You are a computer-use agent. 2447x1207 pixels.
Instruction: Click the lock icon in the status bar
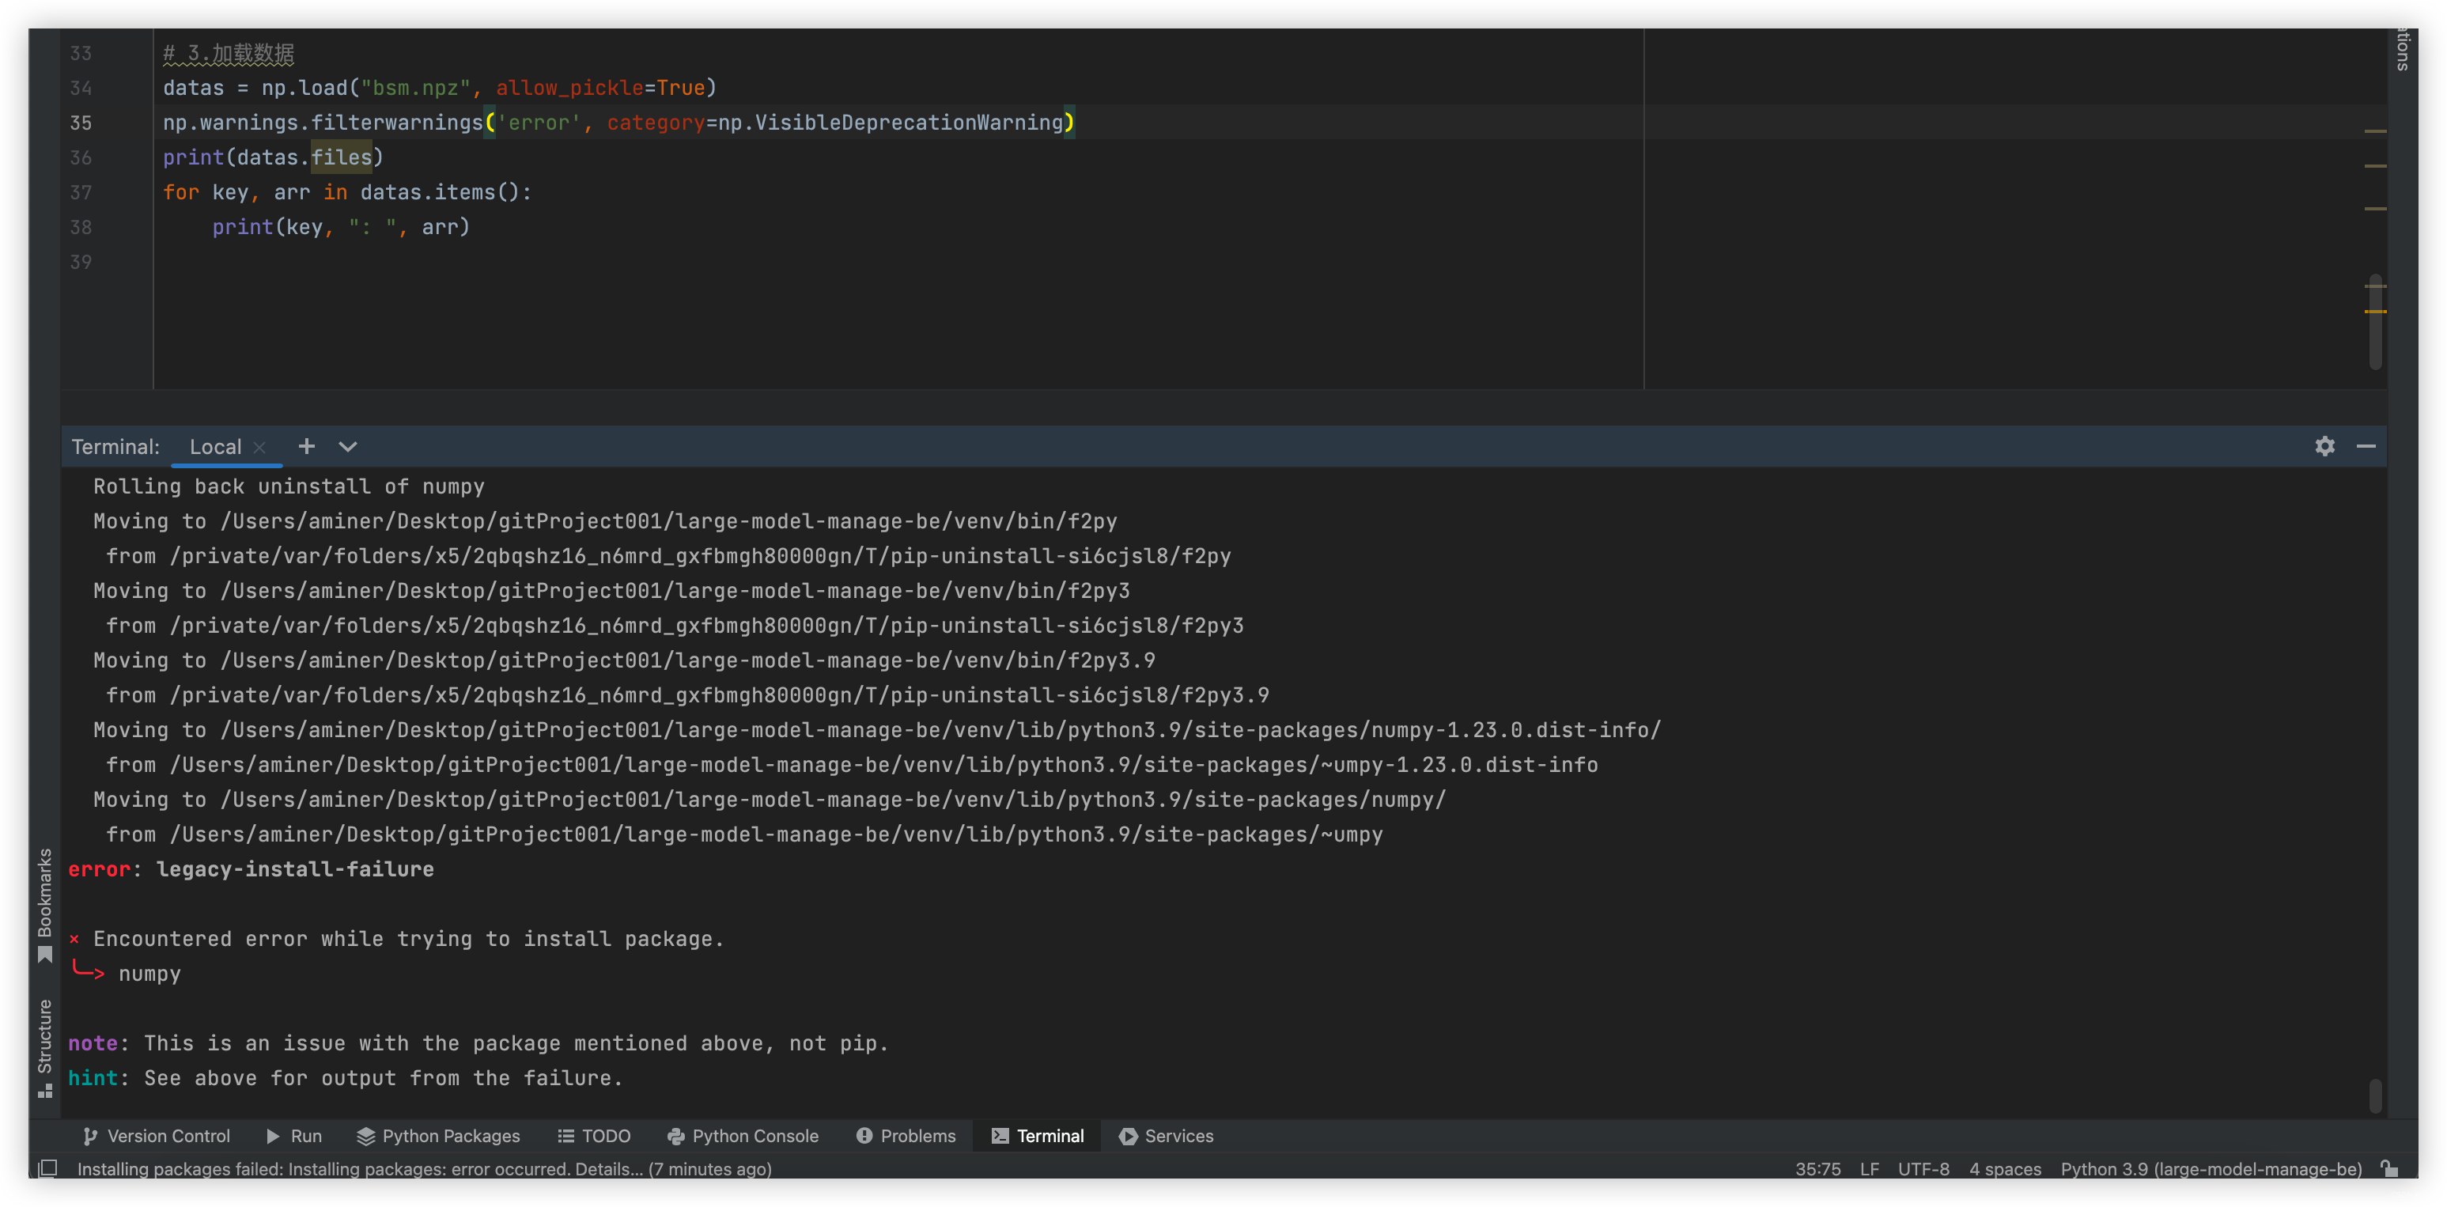pyautogui.click(x=2391, y=1169)
